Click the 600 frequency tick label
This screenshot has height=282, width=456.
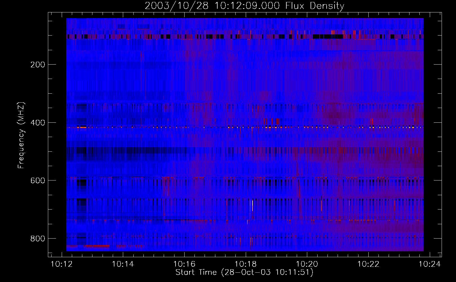[38, 180]
